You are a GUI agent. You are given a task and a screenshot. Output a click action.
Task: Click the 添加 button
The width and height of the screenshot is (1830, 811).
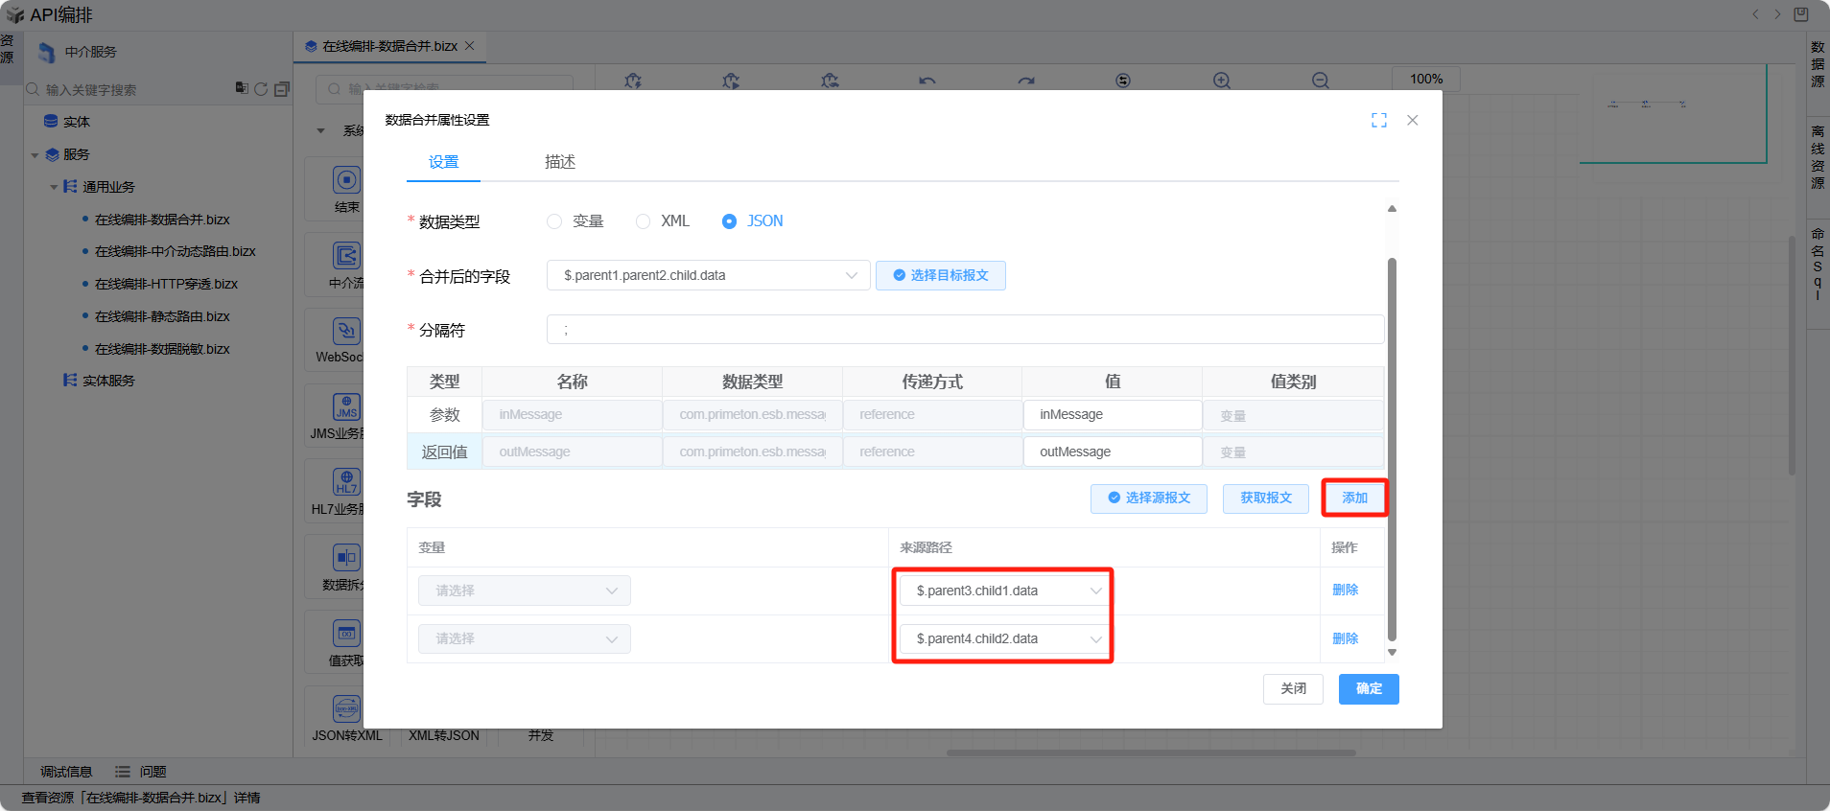click(1354, 498)
